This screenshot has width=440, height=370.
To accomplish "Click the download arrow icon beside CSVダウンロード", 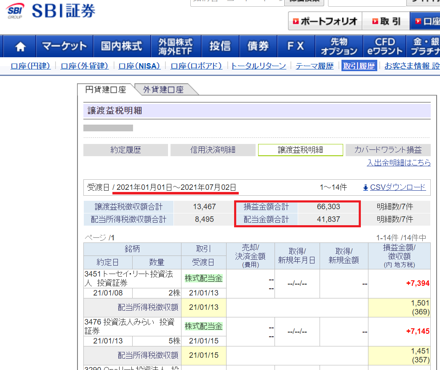I will click(x=365, y=188).
